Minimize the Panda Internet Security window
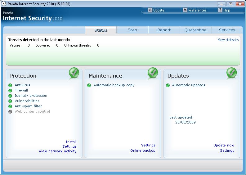The height and width of the screenshot is (175, 246). (x=221, y=4)
